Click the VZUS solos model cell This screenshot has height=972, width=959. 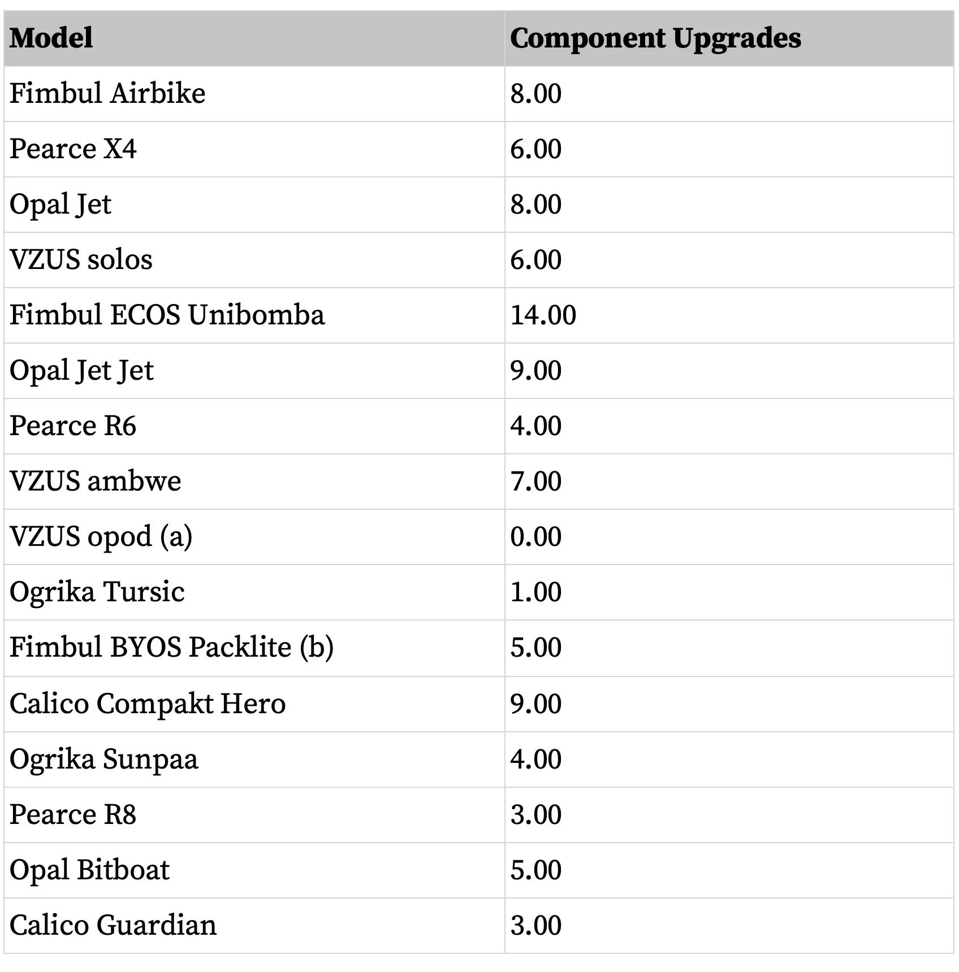pos(81,259)
